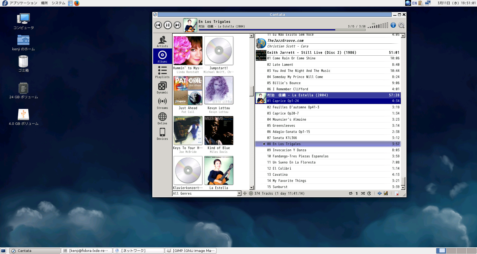477x254 pixels.
Task: Open the Dynamic playlists view
Action: pos(162,88)
